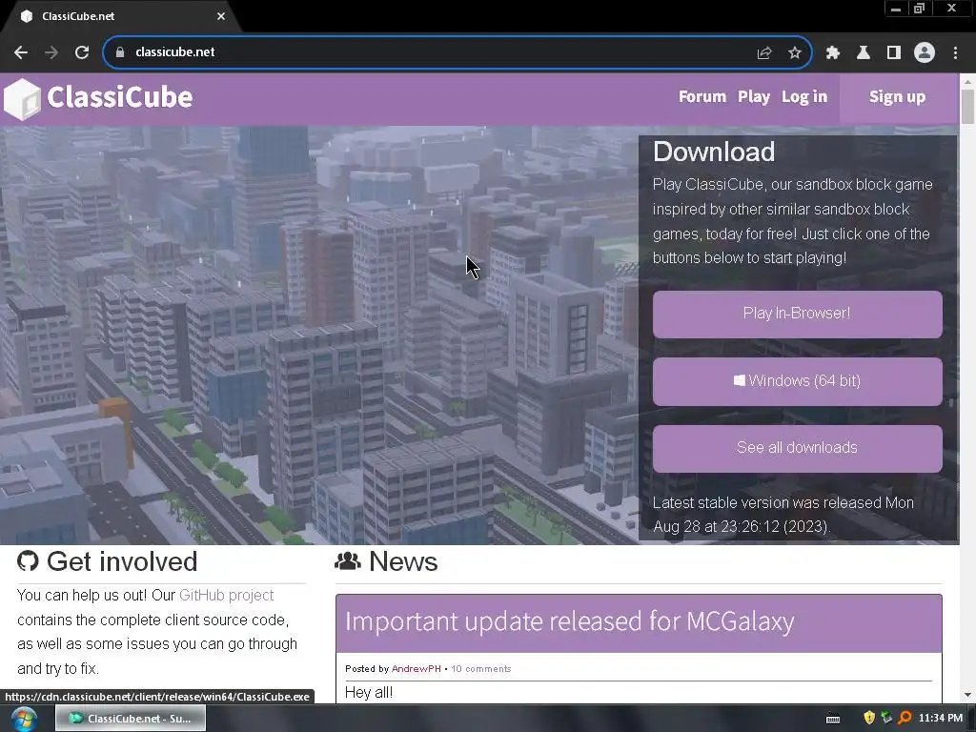The height and width of the screenshot is (732, 976).
Task: Click the tray keyboard icon
Action: 833,719
